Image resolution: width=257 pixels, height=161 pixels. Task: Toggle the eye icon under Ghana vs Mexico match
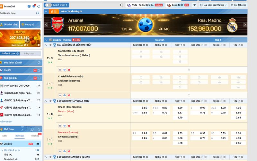pos(65,126)
